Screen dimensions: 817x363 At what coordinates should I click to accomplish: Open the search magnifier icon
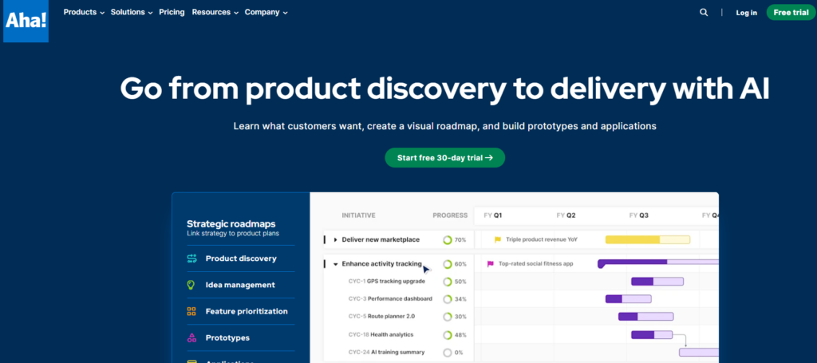(704, 13)
